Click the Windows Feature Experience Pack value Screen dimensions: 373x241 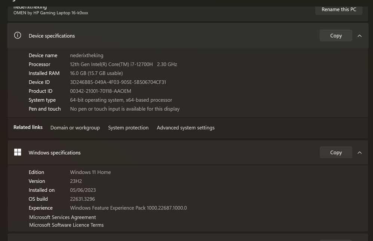click(x=128, y=208)
